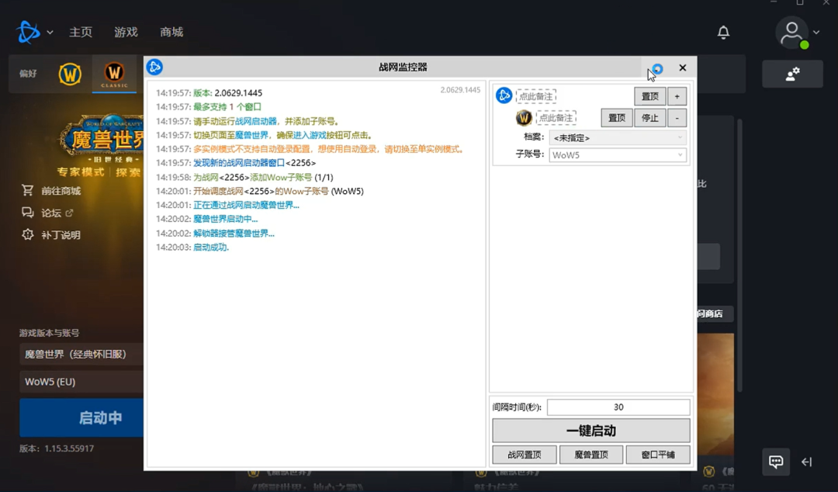Click the 魔兽置顶 button
The width and height of the screenshot is (838, 492).
[591, 455]
